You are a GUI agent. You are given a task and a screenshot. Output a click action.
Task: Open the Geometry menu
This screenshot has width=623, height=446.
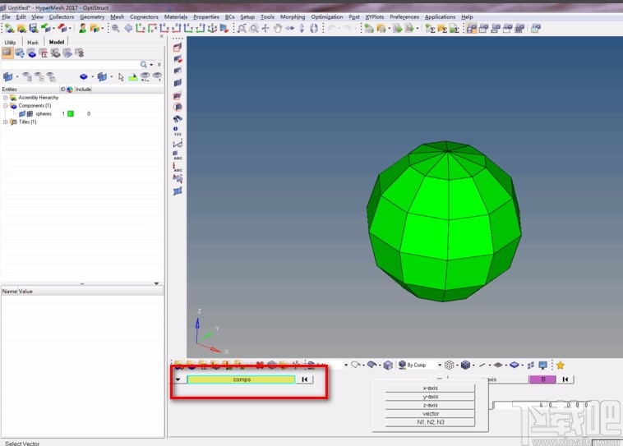[92, 16]
